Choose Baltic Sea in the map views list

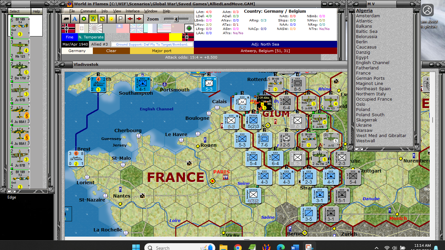[367, 32]
